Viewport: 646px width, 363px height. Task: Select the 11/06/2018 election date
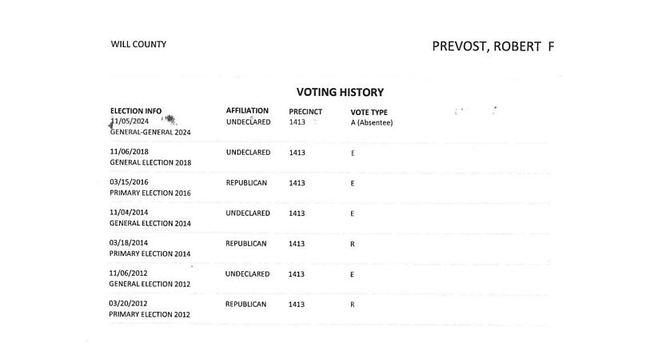(129, 152)
